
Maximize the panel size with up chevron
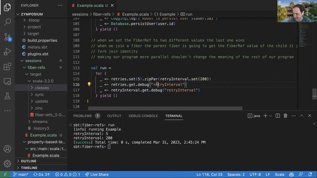point(302,116)
